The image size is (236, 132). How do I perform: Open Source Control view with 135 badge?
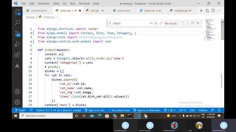(17, 33)
